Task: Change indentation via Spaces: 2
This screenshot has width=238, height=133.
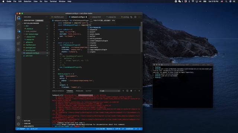Action: (x=110, y=129)
